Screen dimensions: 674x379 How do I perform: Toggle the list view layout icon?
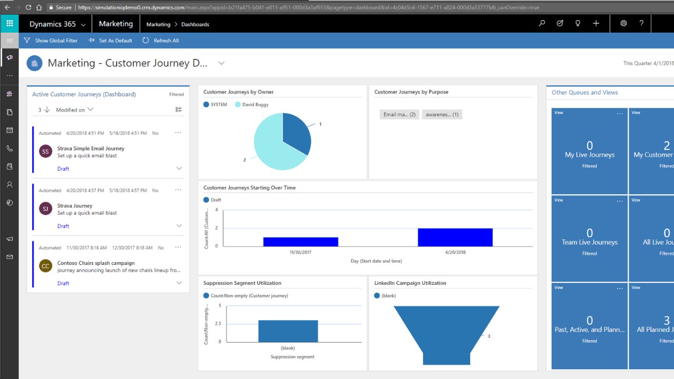tap(179, 109)
